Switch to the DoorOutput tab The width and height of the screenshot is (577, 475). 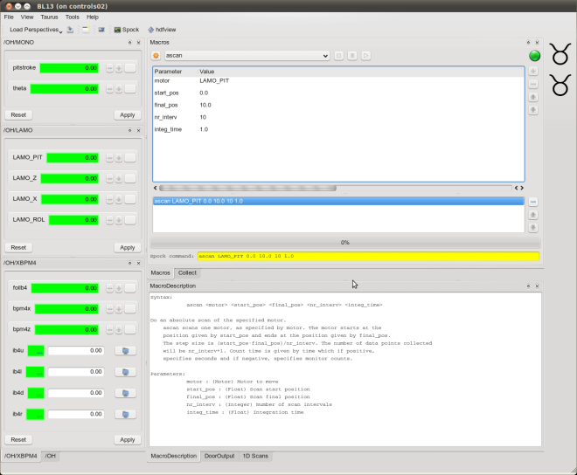[x=219, y=456]
